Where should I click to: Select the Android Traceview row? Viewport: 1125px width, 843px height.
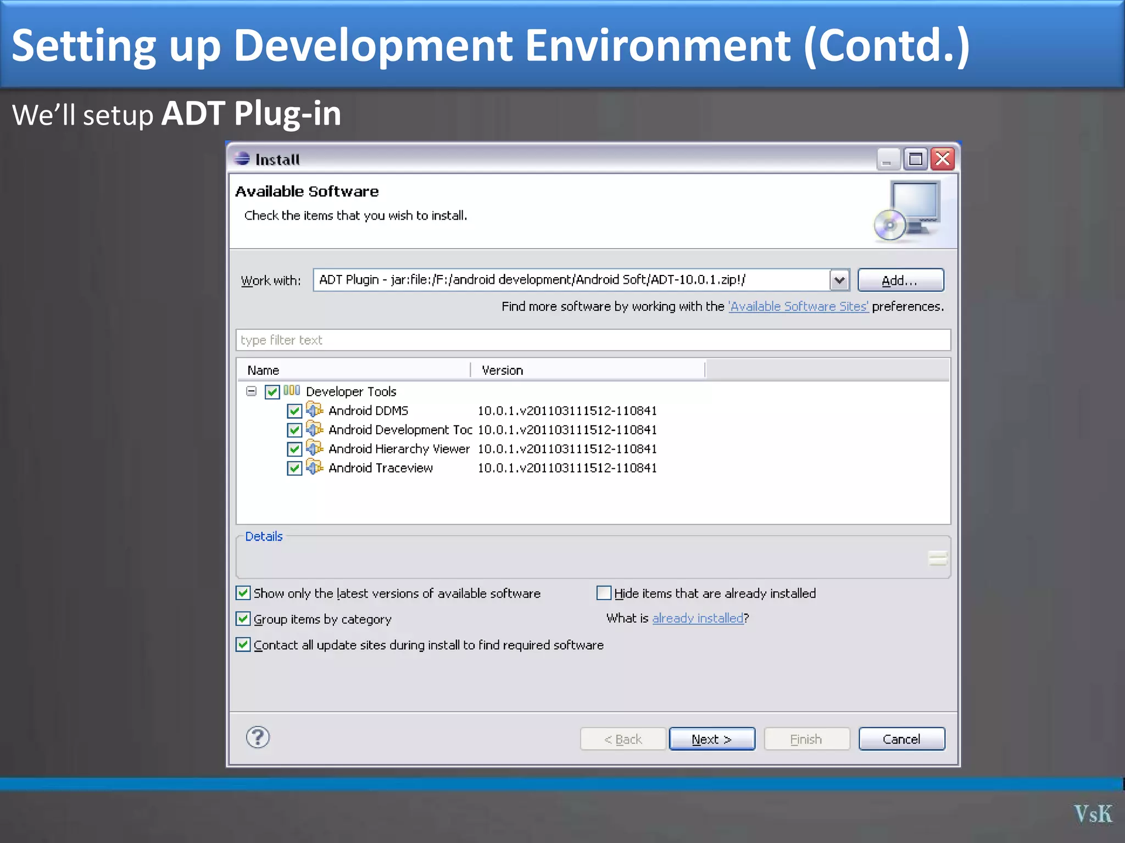(x=593, y=468)
